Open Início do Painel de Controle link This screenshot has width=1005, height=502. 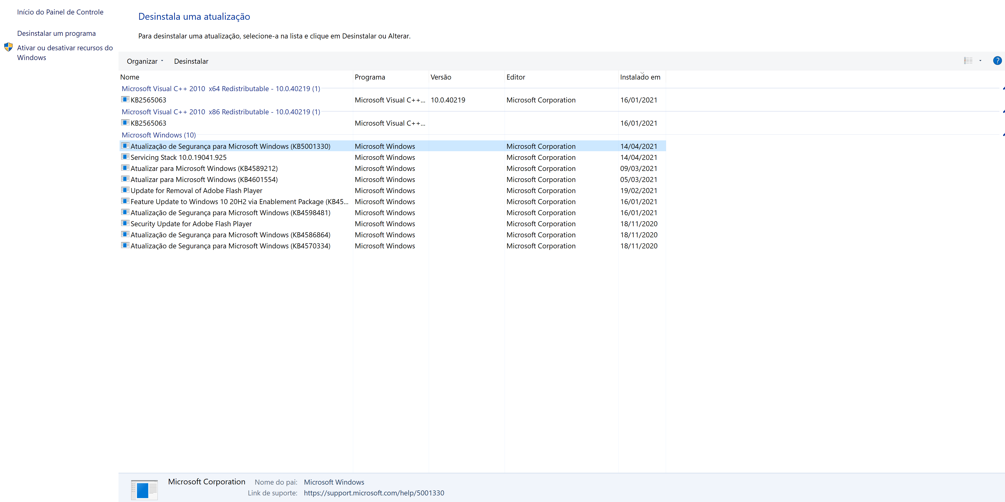60,12
